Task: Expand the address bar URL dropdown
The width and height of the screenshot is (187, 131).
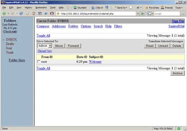Action: [x=138, y=14]
